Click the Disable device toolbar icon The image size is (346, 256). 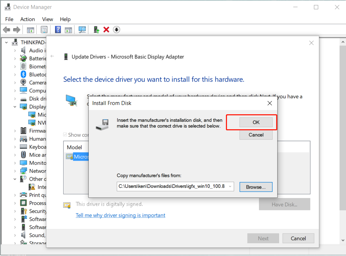(x=117, y=29)
